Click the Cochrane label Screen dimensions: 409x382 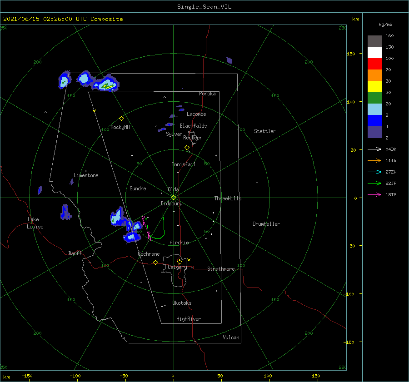pyautogui.click(x=149, y=254)
